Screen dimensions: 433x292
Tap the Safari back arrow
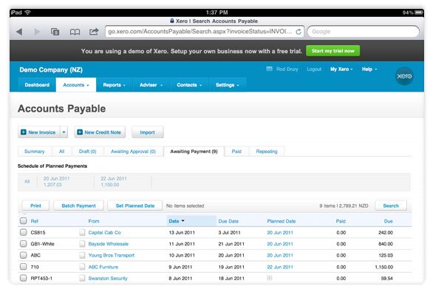pyautogui.click(x=19, y=32)
